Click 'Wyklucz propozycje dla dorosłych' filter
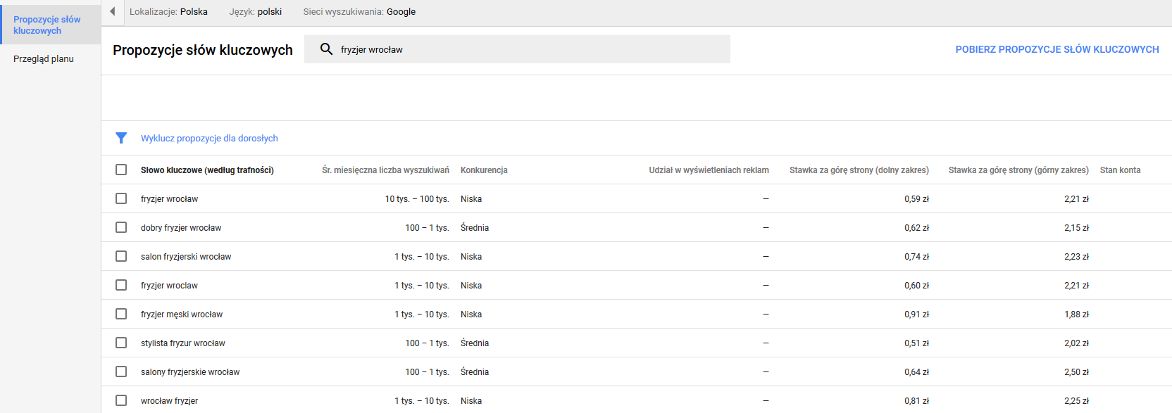Screen dimensions: 1172x413 tap(209, 138)
